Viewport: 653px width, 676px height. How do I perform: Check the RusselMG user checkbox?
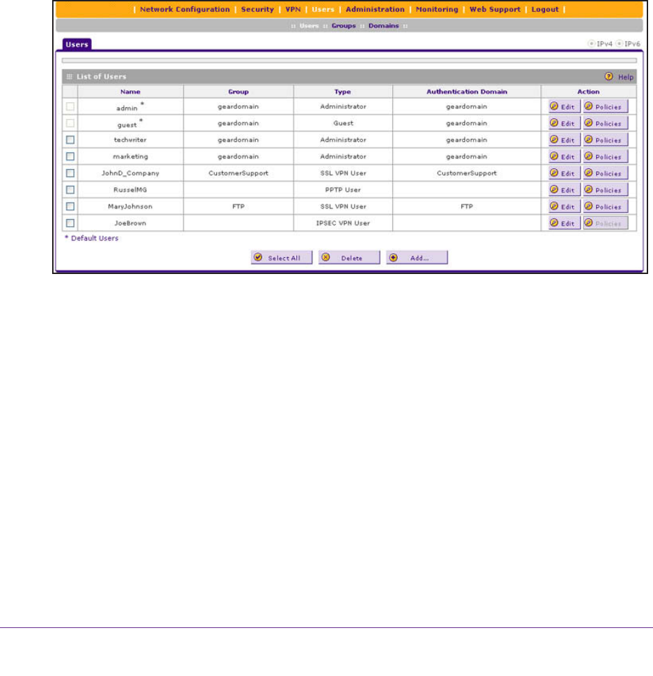click(70, 190)
